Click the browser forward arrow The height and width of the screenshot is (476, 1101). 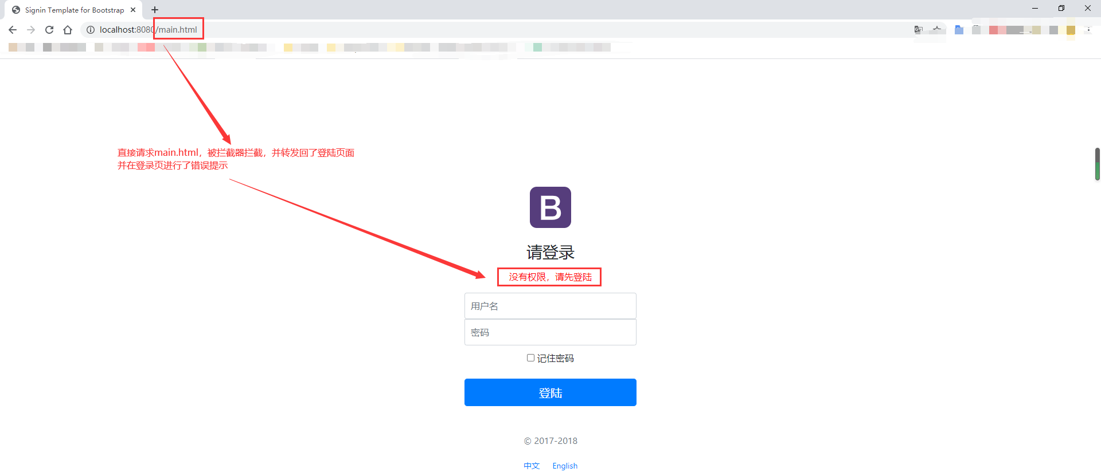coord(31,30)
